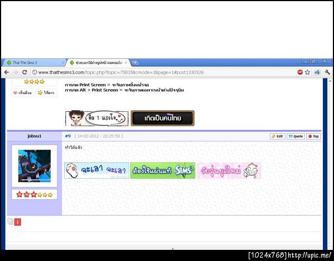Viewport: 334px width, 261px height.
Task: Click the Edit button on post #9
Action: pos(278,136)
